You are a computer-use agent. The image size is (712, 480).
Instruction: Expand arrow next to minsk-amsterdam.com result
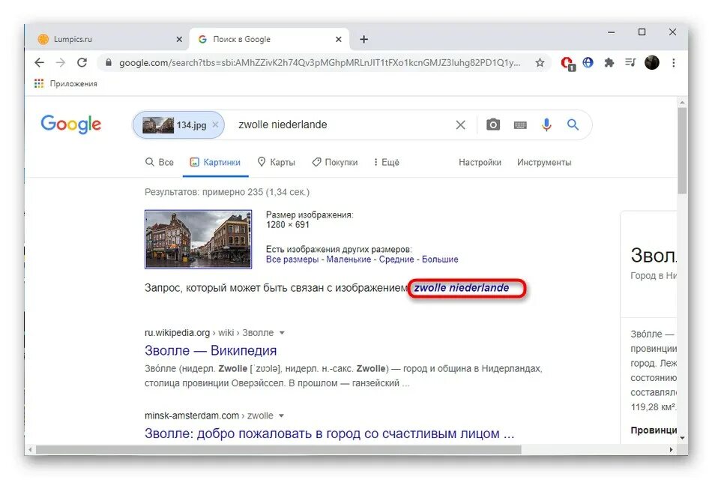point(282,416)
